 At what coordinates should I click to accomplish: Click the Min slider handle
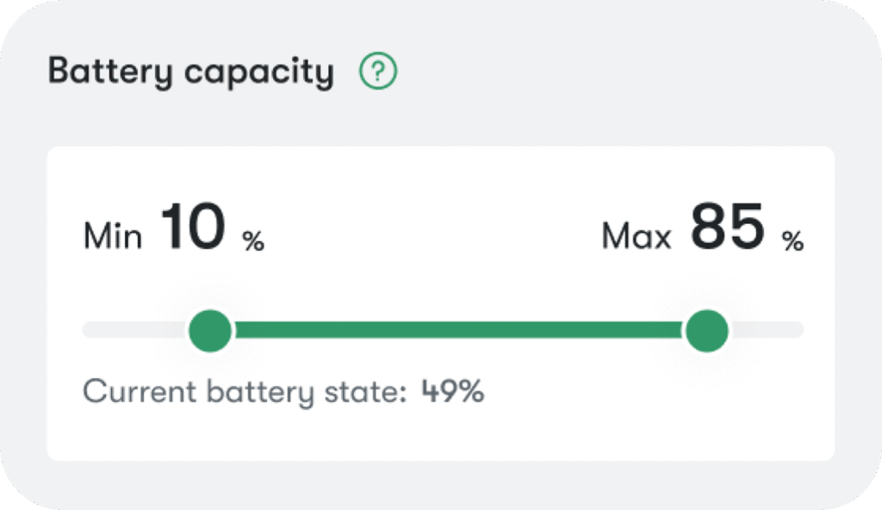(x=210, y=330)
